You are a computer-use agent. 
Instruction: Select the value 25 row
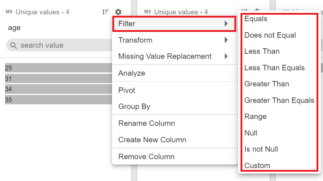click(x=58, y=68)
